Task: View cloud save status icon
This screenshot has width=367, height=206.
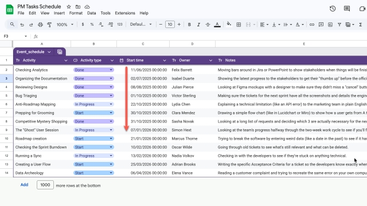Action: (x=87, y=7)
